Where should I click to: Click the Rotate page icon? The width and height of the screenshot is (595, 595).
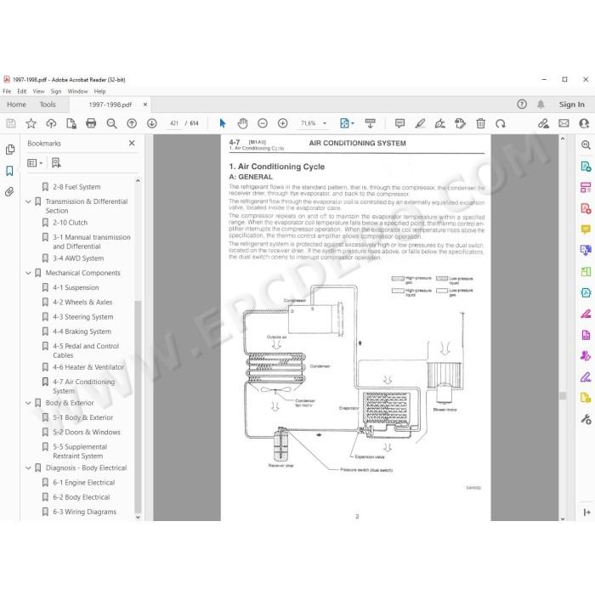click(501, 123)
